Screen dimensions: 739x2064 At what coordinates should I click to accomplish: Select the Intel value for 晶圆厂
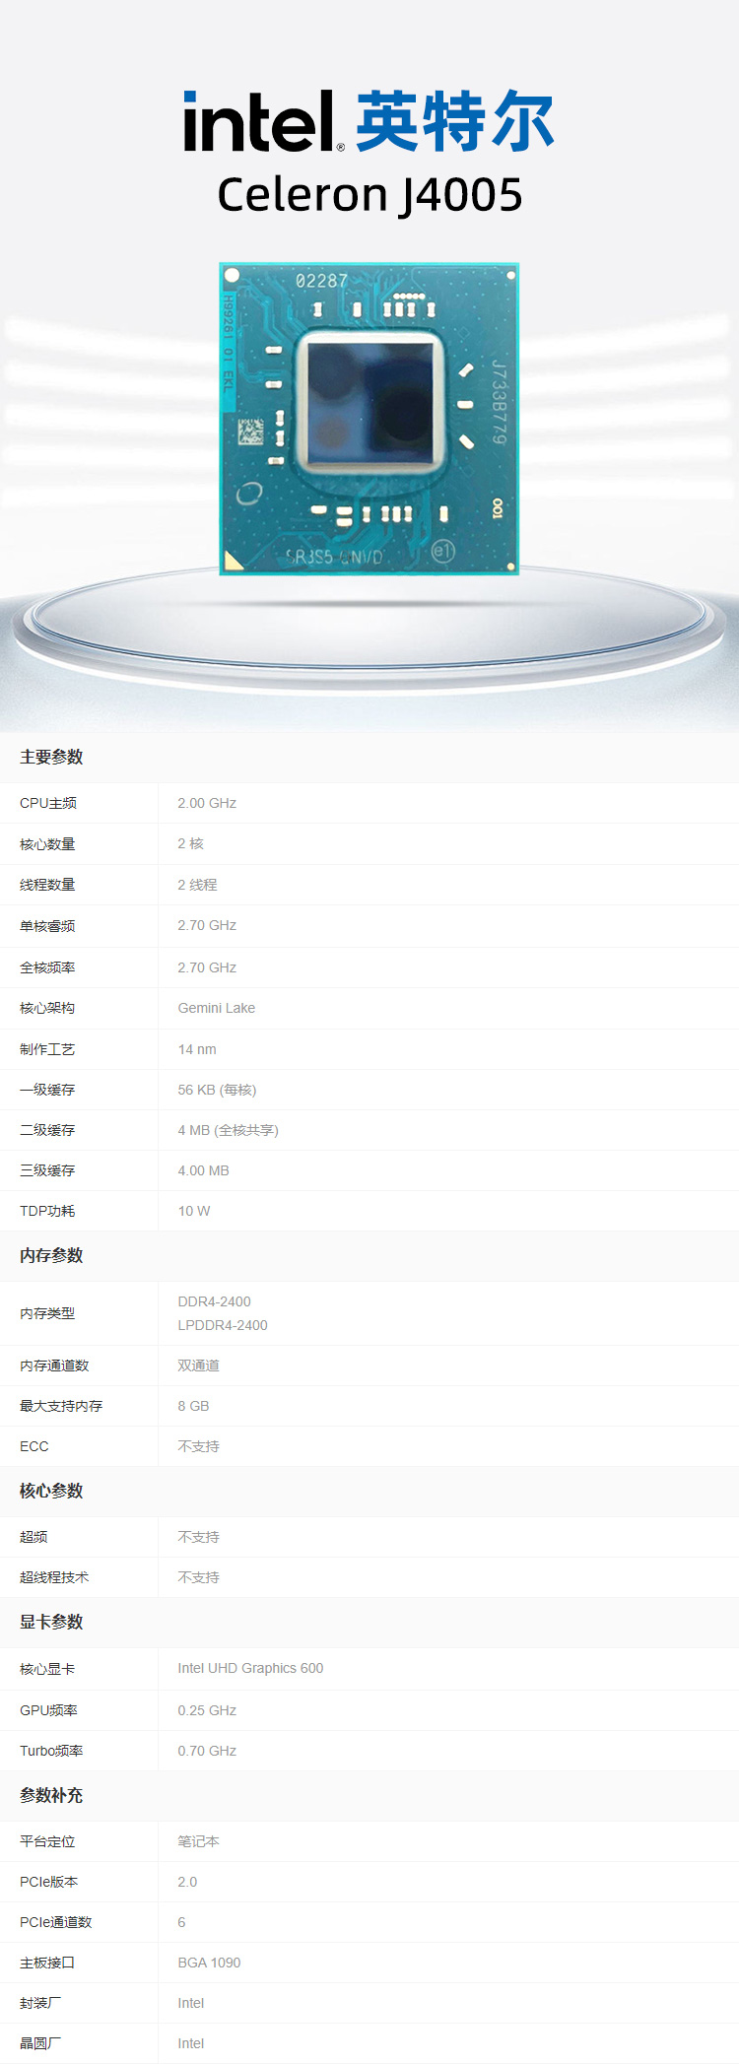click(191, 2043)
